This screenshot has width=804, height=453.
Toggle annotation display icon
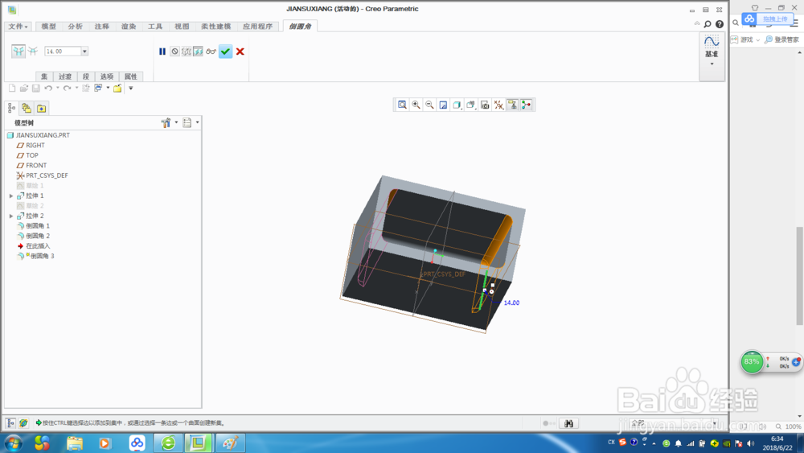512,105
